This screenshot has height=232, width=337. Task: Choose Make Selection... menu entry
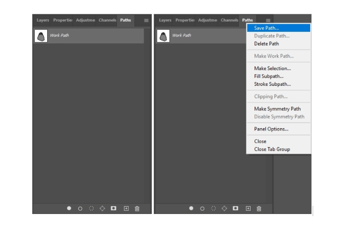(x=272, y=68)
